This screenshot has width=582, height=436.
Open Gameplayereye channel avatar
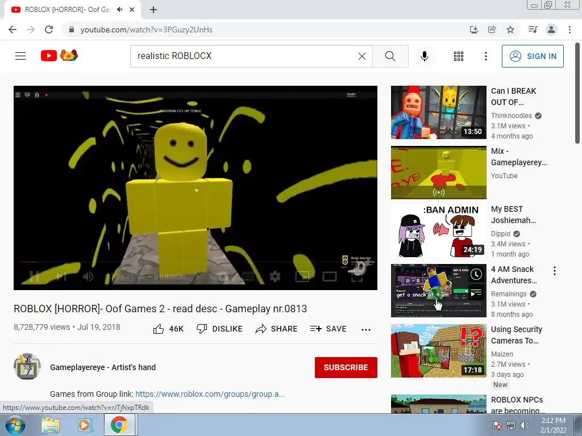pyautogui.click(x=27, y=367)
